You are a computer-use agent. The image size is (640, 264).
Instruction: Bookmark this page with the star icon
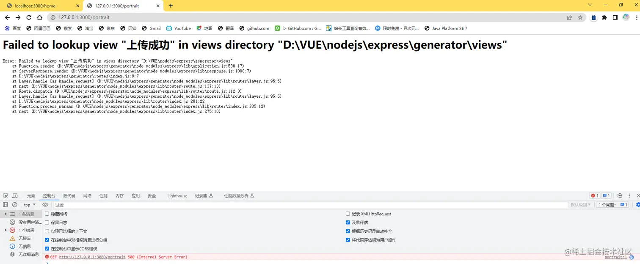(x=580, y=17)
